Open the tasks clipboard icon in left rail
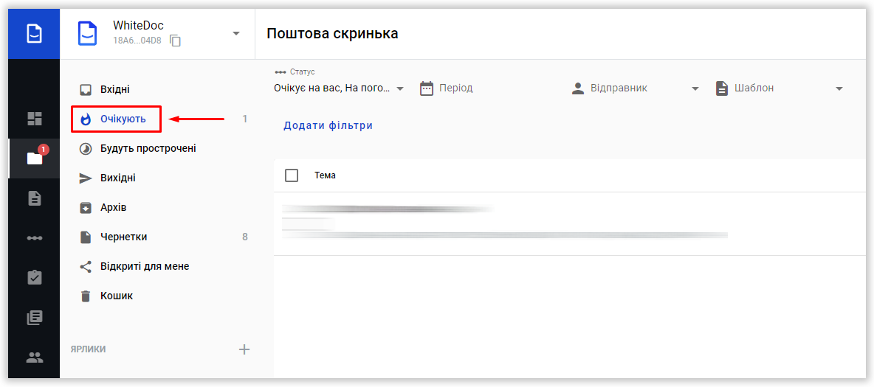 pos(35,277)
